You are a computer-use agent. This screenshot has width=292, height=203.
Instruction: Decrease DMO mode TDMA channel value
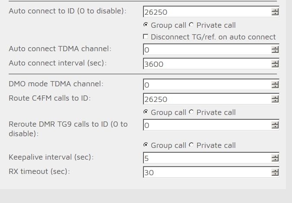coord(275,86)
